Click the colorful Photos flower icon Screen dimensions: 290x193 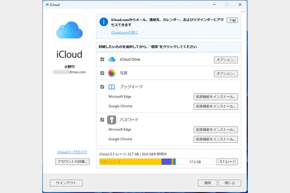point(112,73)
